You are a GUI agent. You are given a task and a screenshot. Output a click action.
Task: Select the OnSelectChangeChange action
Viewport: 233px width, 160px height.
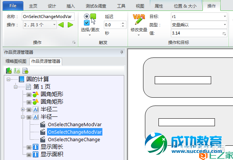[x=74, y=140]
